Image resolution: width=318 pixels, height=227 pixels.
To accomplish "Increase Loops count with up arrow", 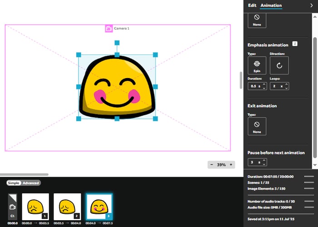I will coord(286,84).
